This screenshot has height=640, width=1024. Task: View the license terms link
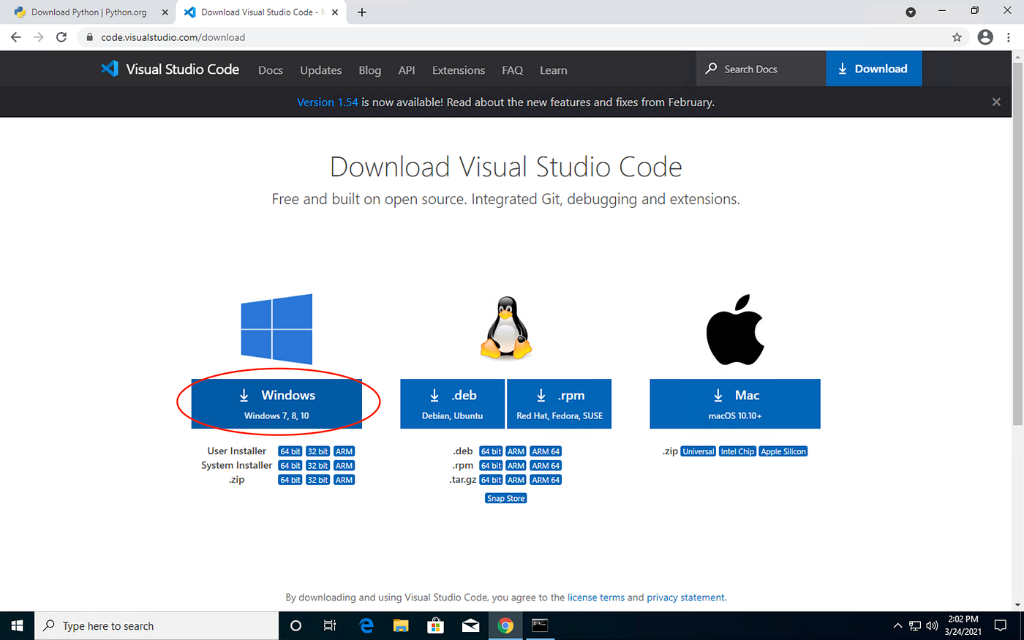pyautogui.click(x=596, y=597)
